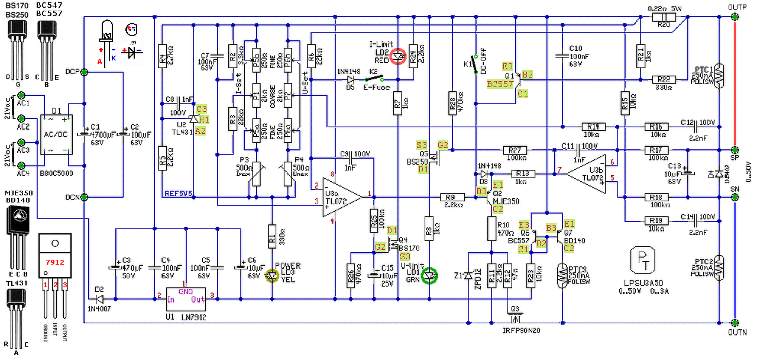Click the U3b TL072 op-amp symbol
Image resolution: width=757 pixels, height=357 pixels.
pos(587,173)
